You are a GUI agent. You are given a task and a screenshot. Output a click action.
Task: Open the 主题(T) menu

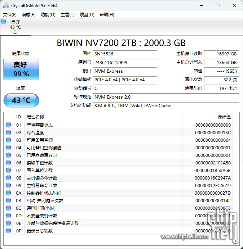(67, 15)
